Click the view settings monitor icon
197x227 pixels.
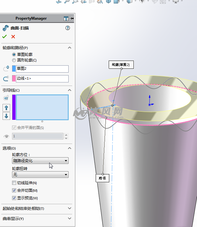click(176, 2)
